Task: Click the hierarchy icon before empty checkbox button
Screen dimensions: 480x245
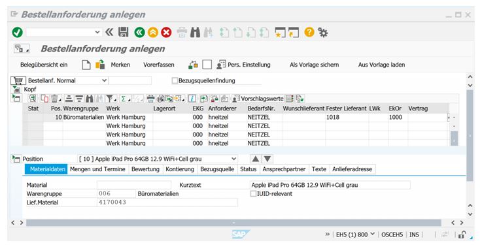Action: tap(193, 65)
